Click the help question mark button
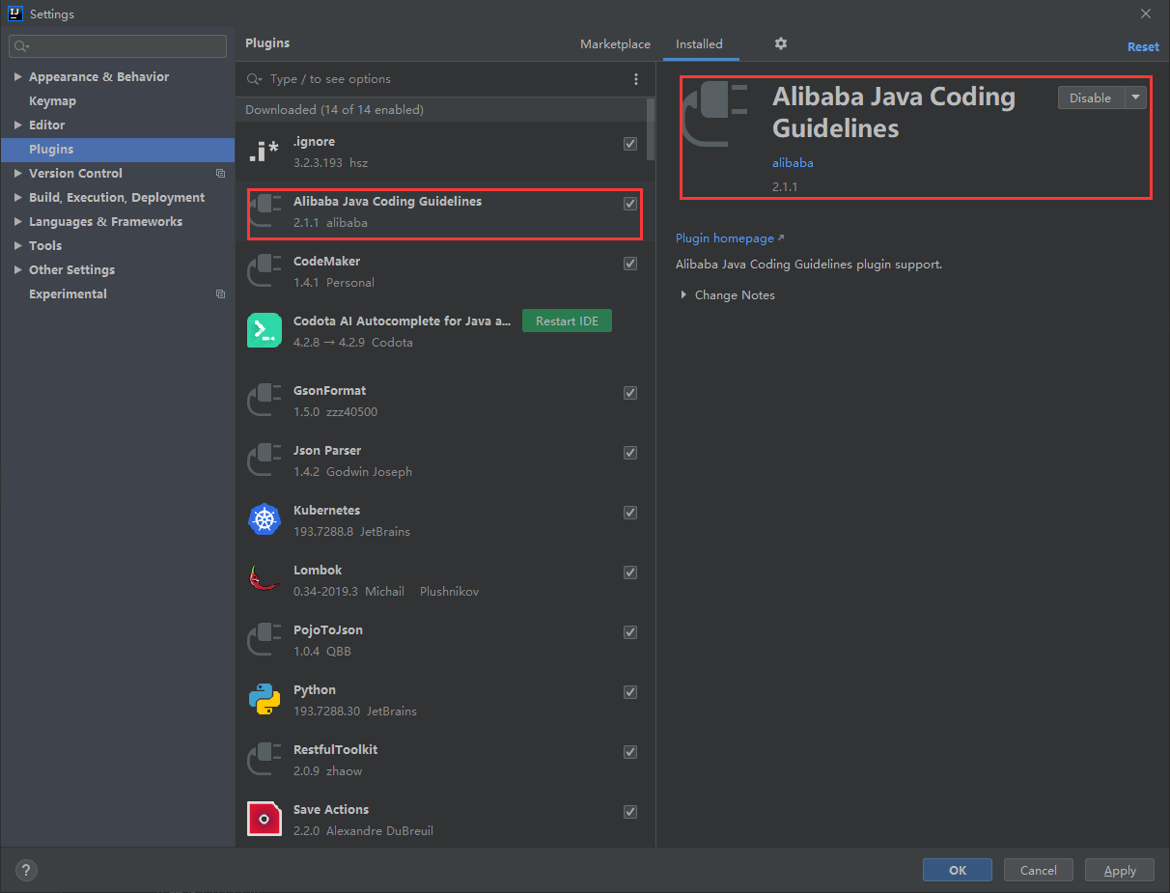The width and height of the screenshot is (1170, 893). (27, 870)
